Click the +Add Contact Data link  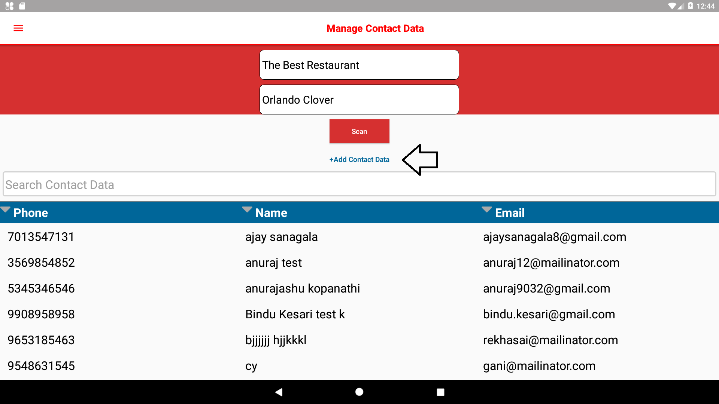click(x=359, y=160)
